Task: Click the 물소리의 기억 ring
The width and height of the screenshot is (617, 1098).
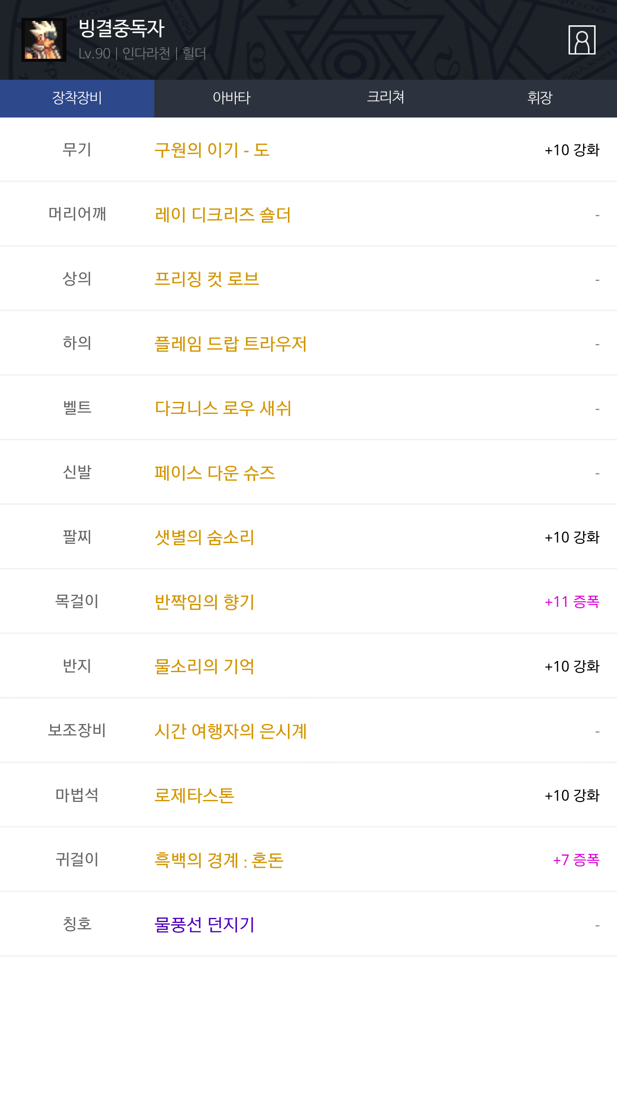Action: (204, 667)
